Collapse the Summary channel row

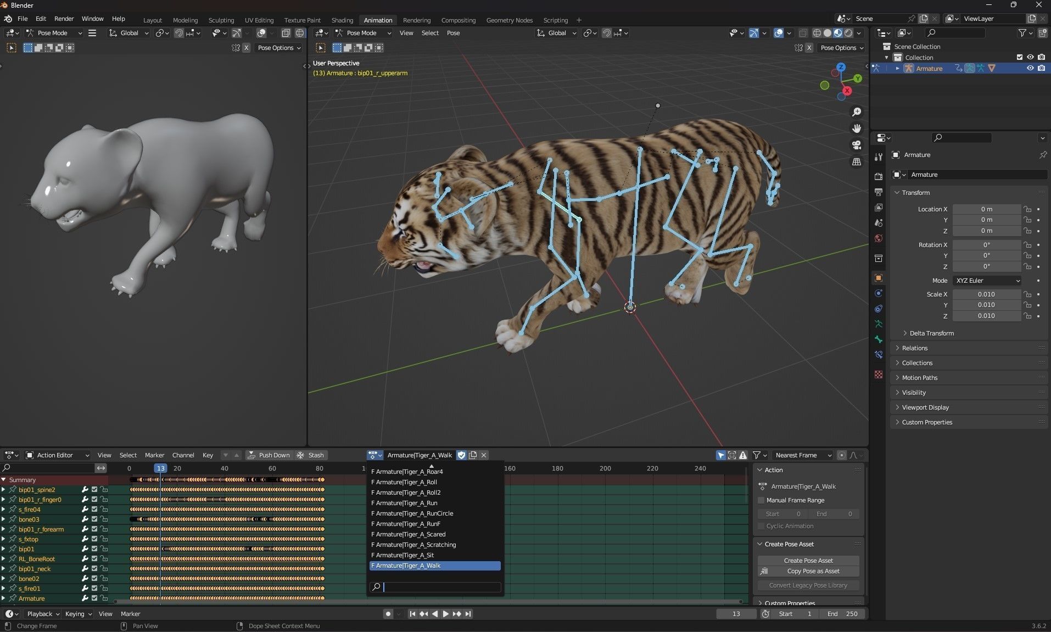(x=4, y=480)
